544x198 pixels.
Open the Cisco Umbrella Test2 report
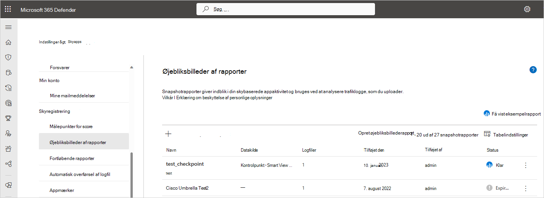(187, 188)
